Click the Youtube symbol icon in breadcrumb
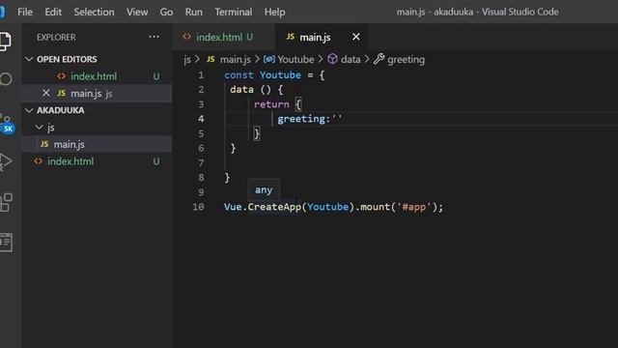The width and height of the screenshot is (618, 348). 268,59
